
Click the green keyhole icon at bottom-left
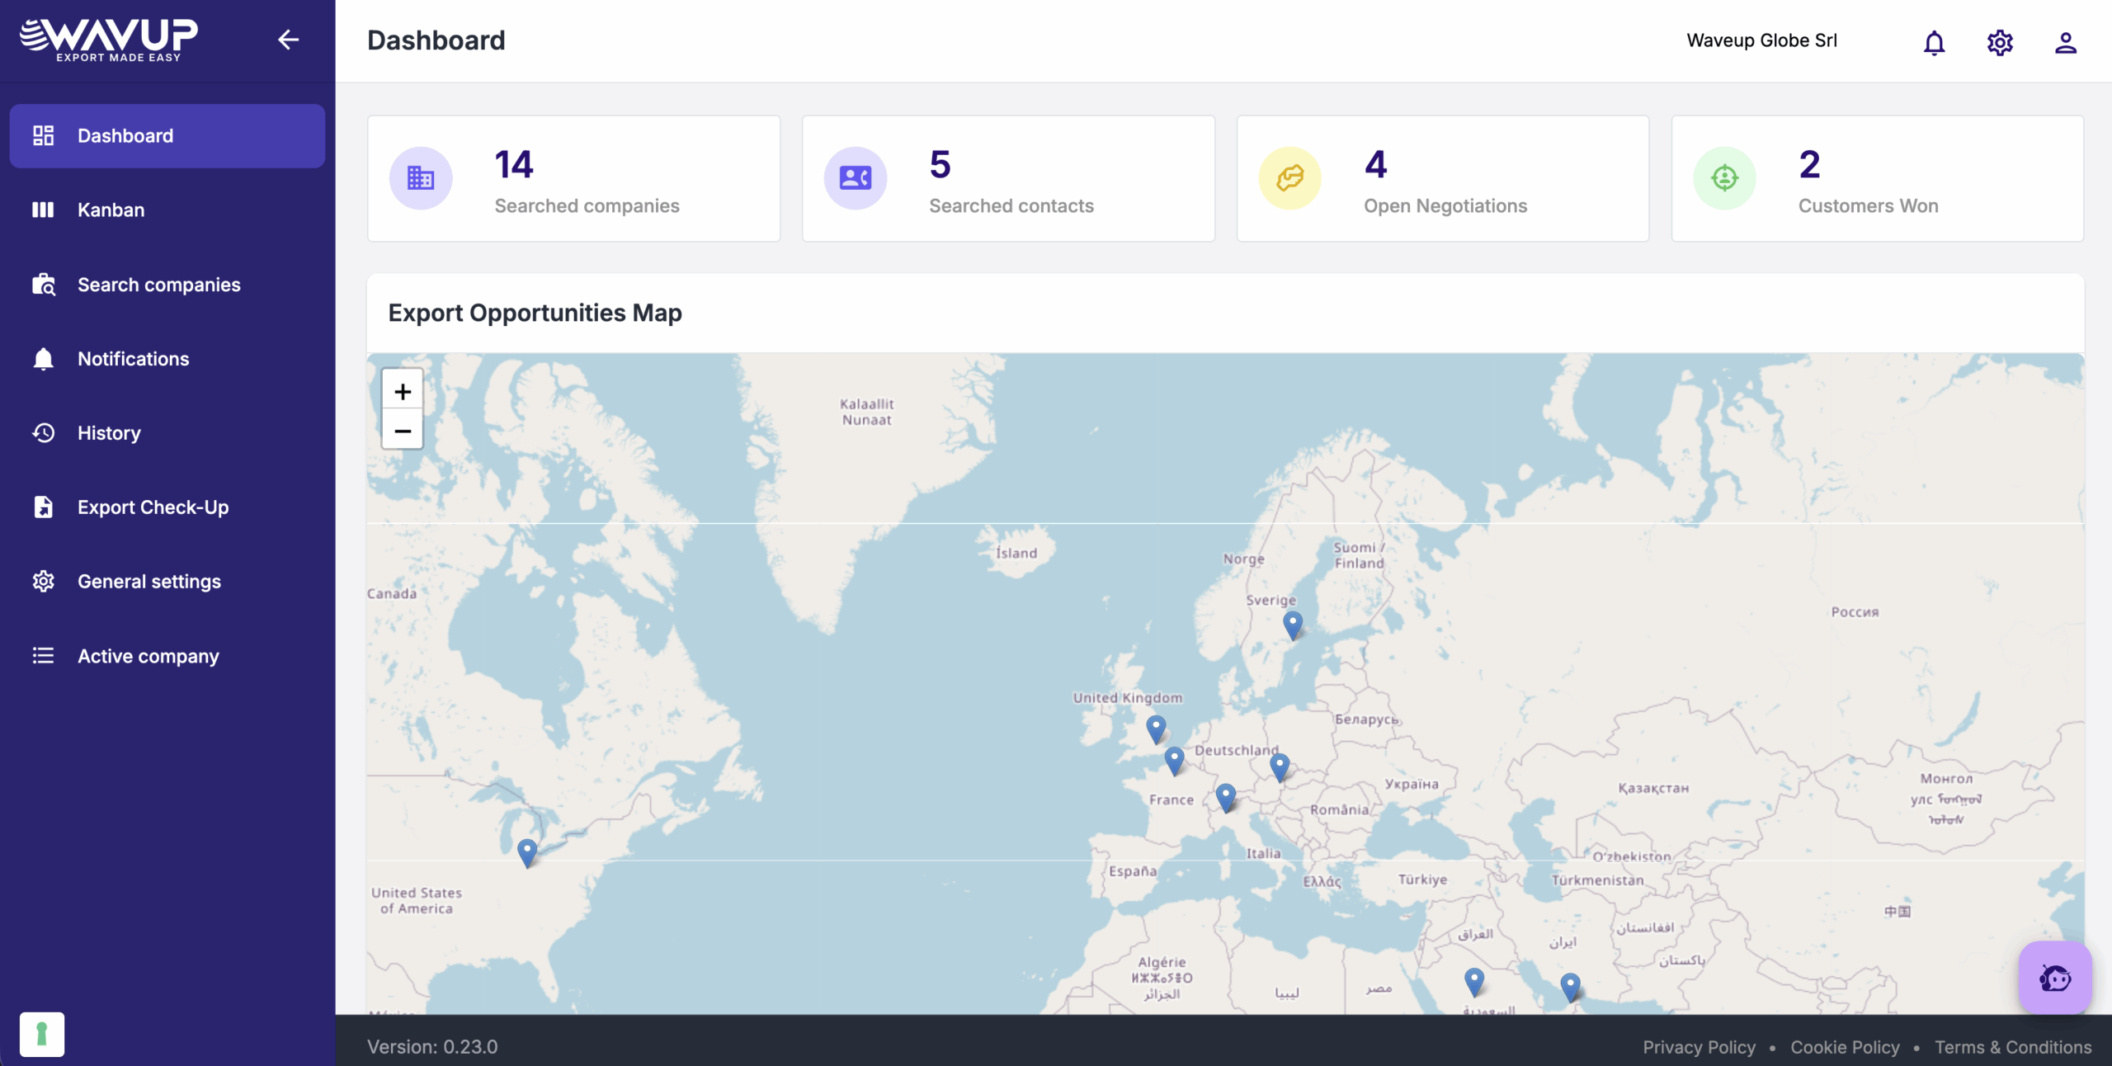tap(42, 1034)
